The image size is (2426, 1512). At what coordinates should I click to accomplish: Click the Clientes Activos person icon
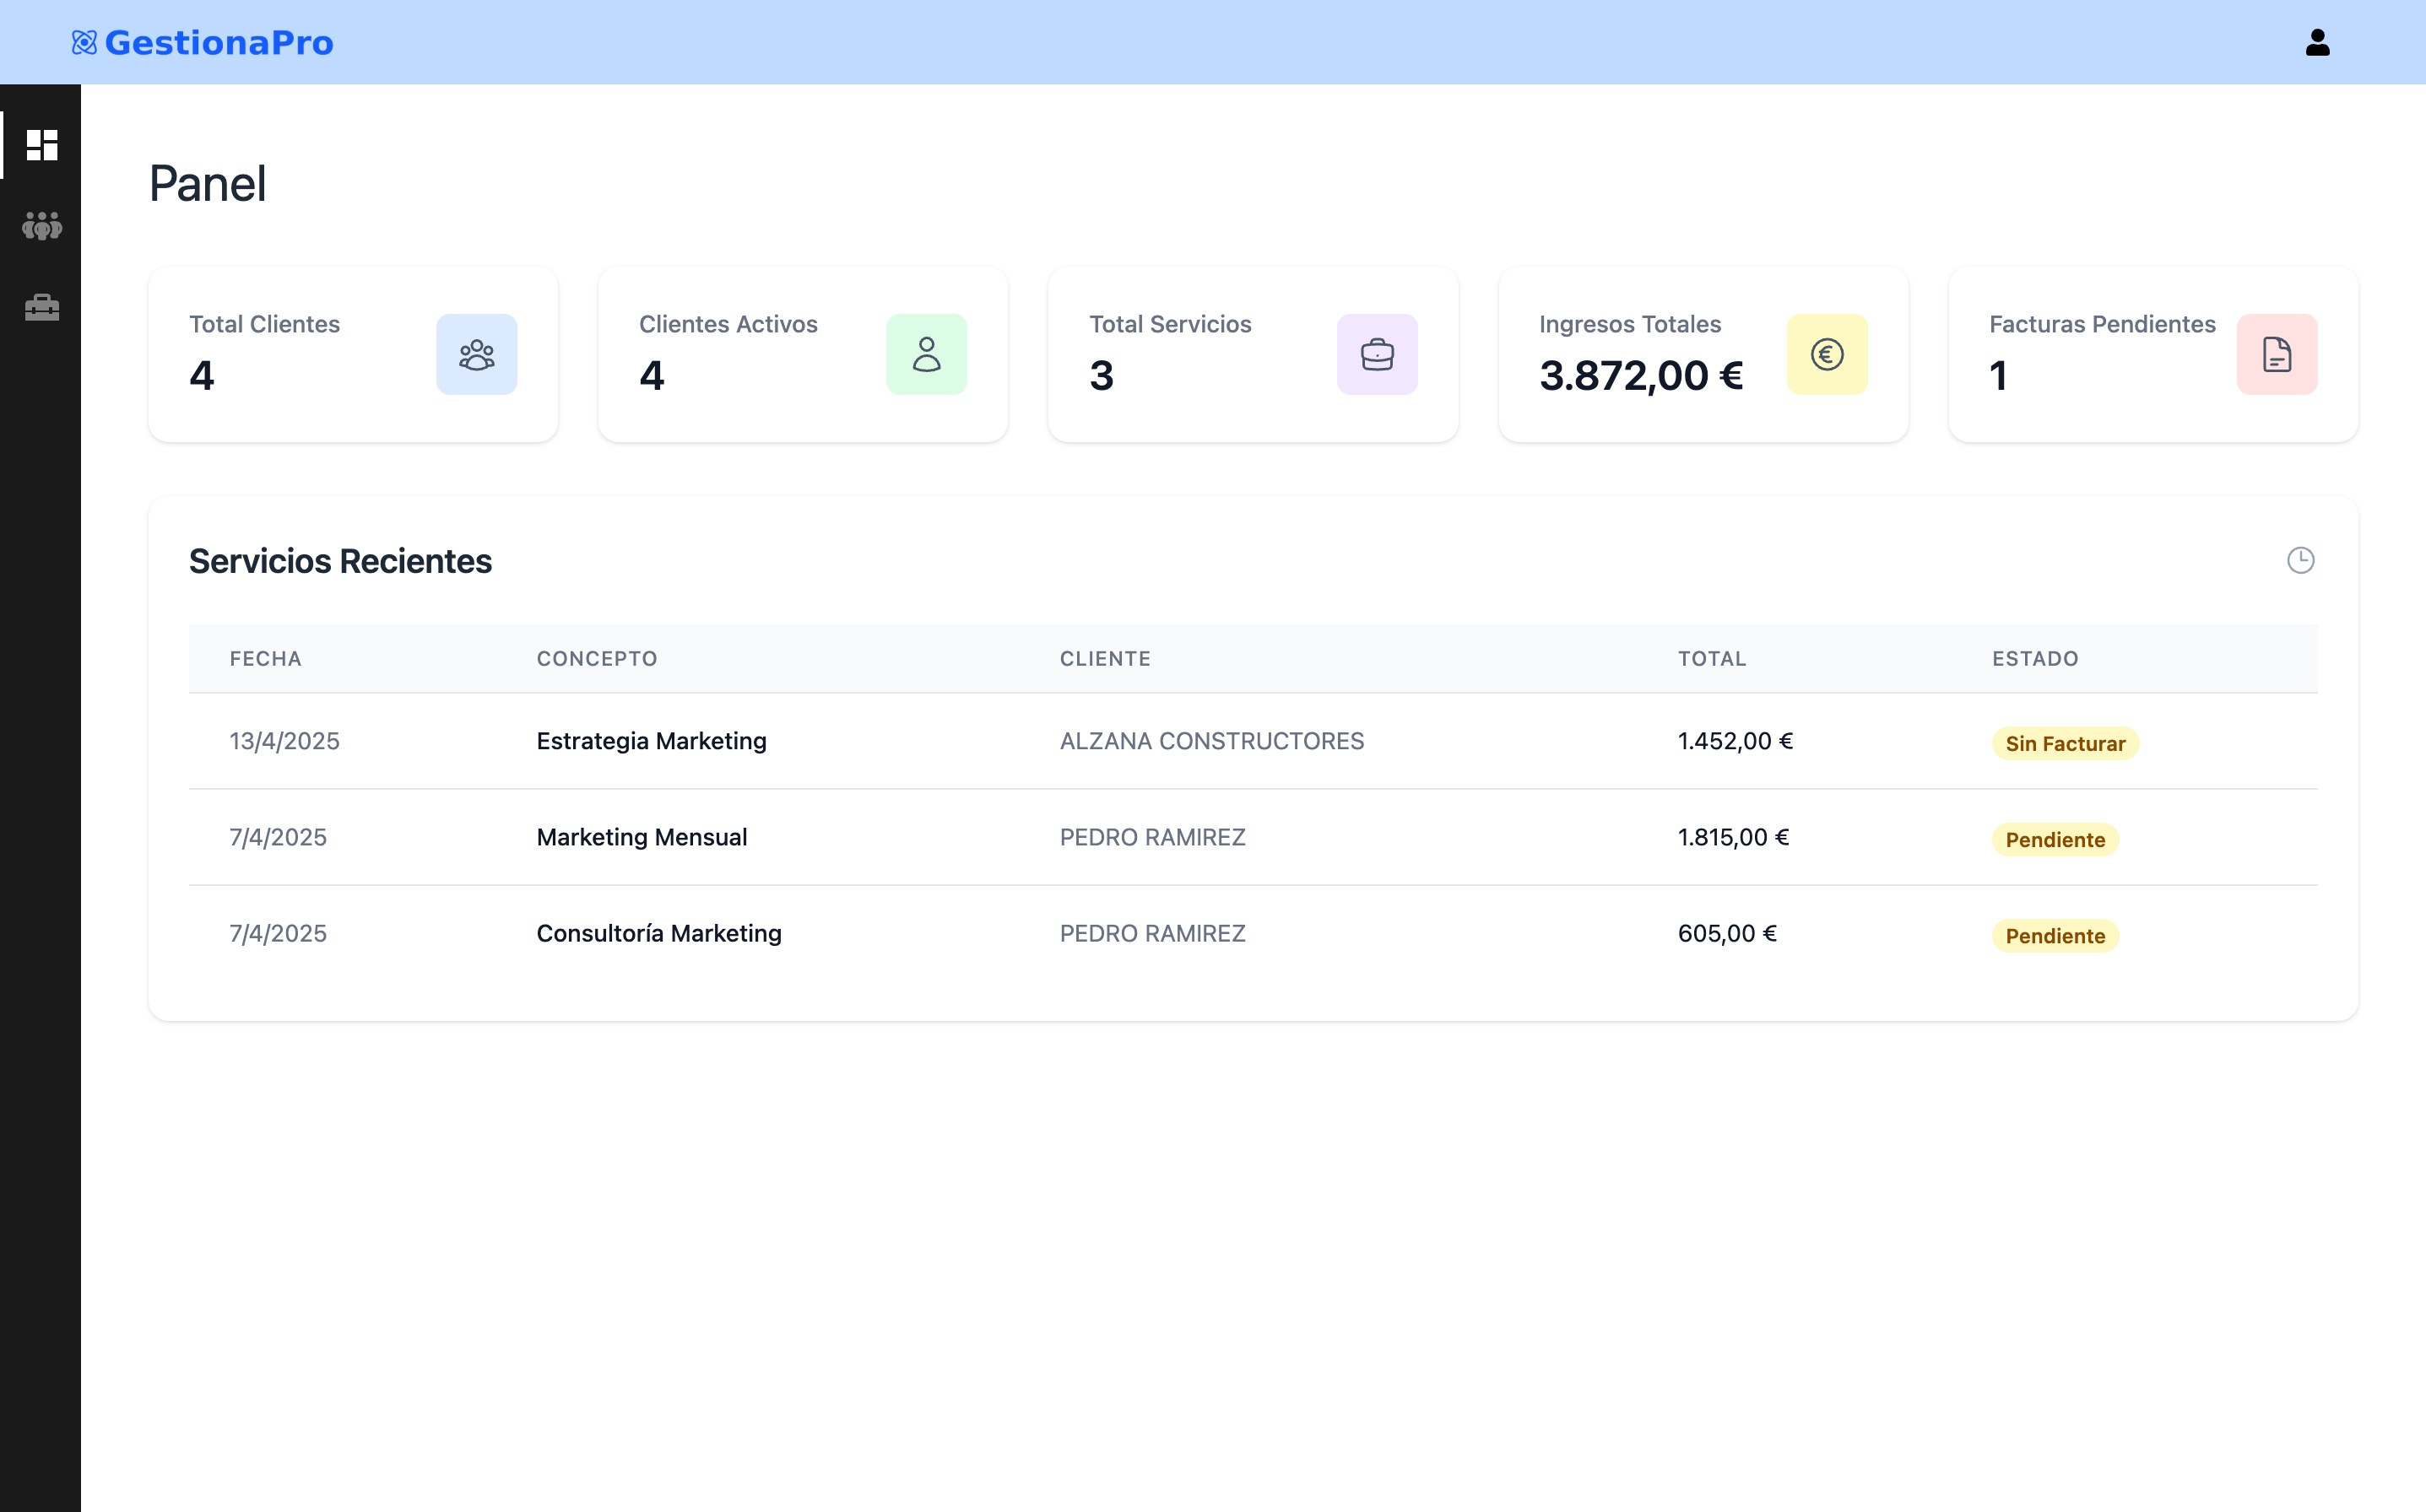[926, 354]
